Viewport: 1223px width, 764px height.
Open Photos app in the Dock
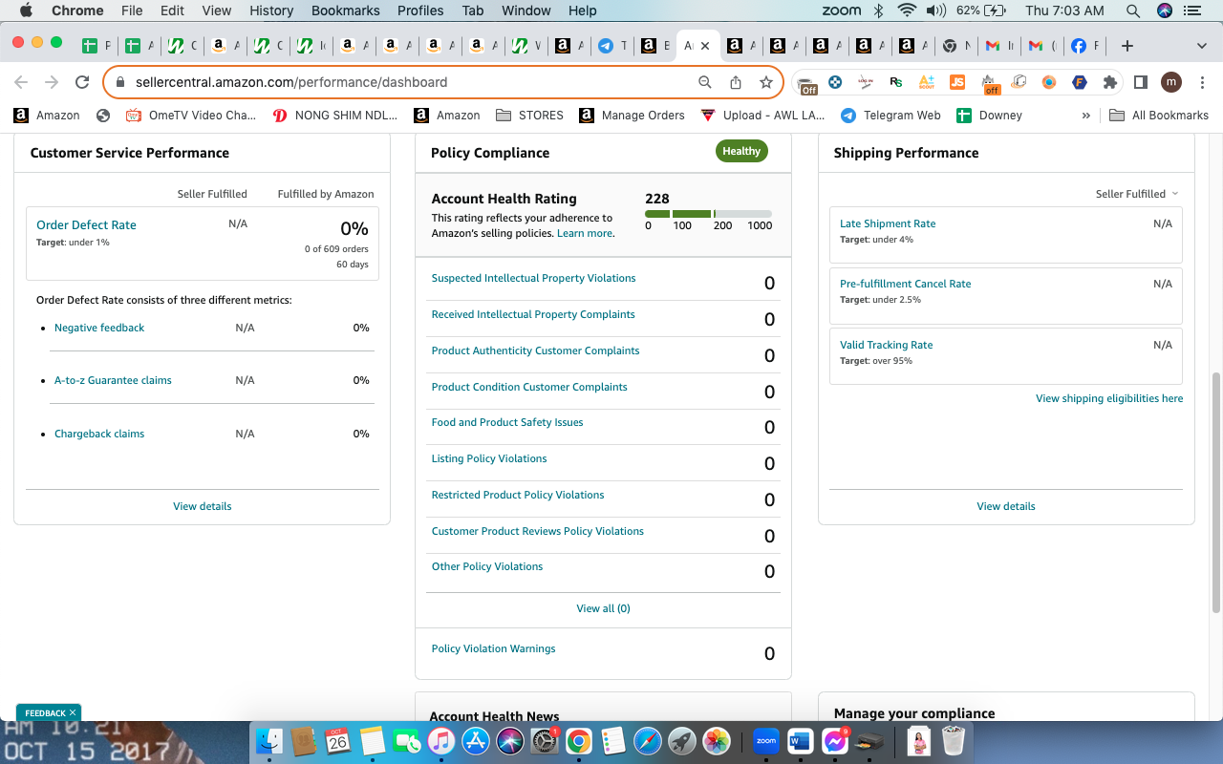716,740
